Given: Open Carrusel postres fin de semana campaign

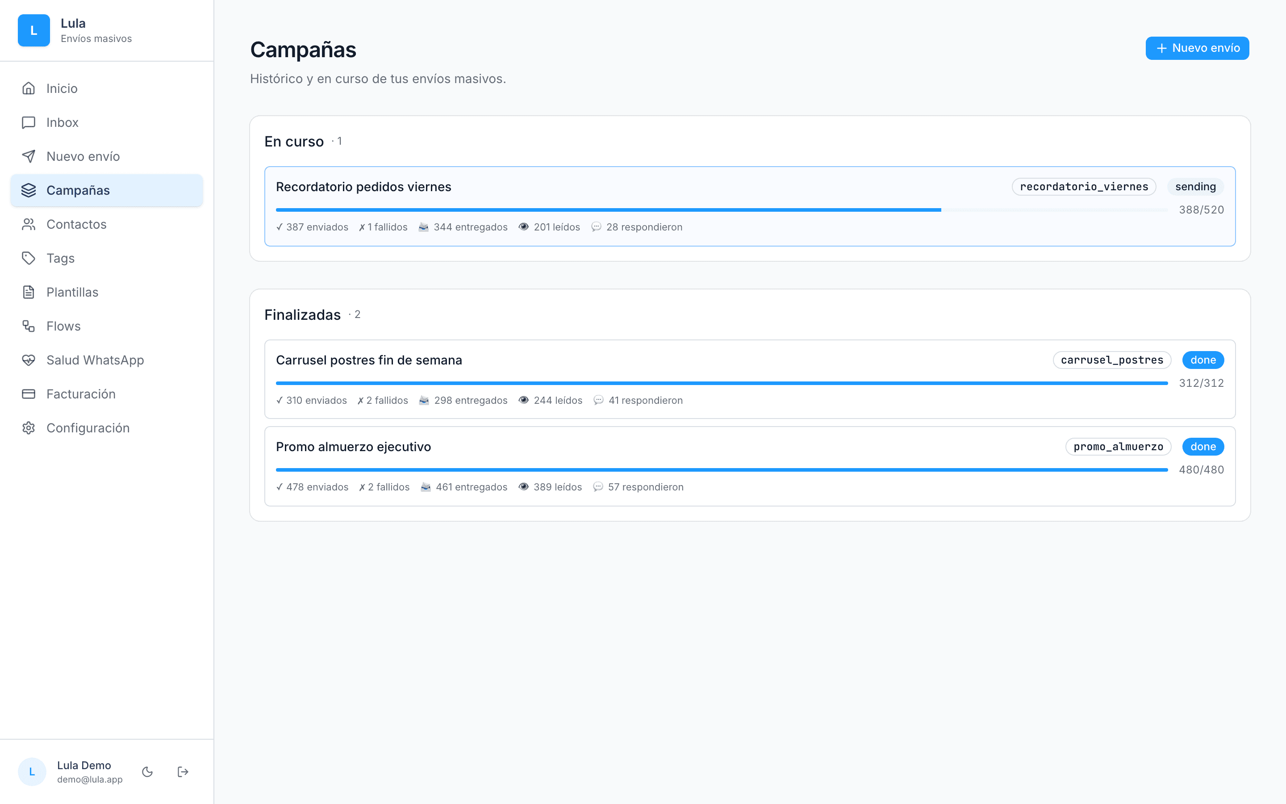Looking at the screenshot, I should tap(750, 379).
